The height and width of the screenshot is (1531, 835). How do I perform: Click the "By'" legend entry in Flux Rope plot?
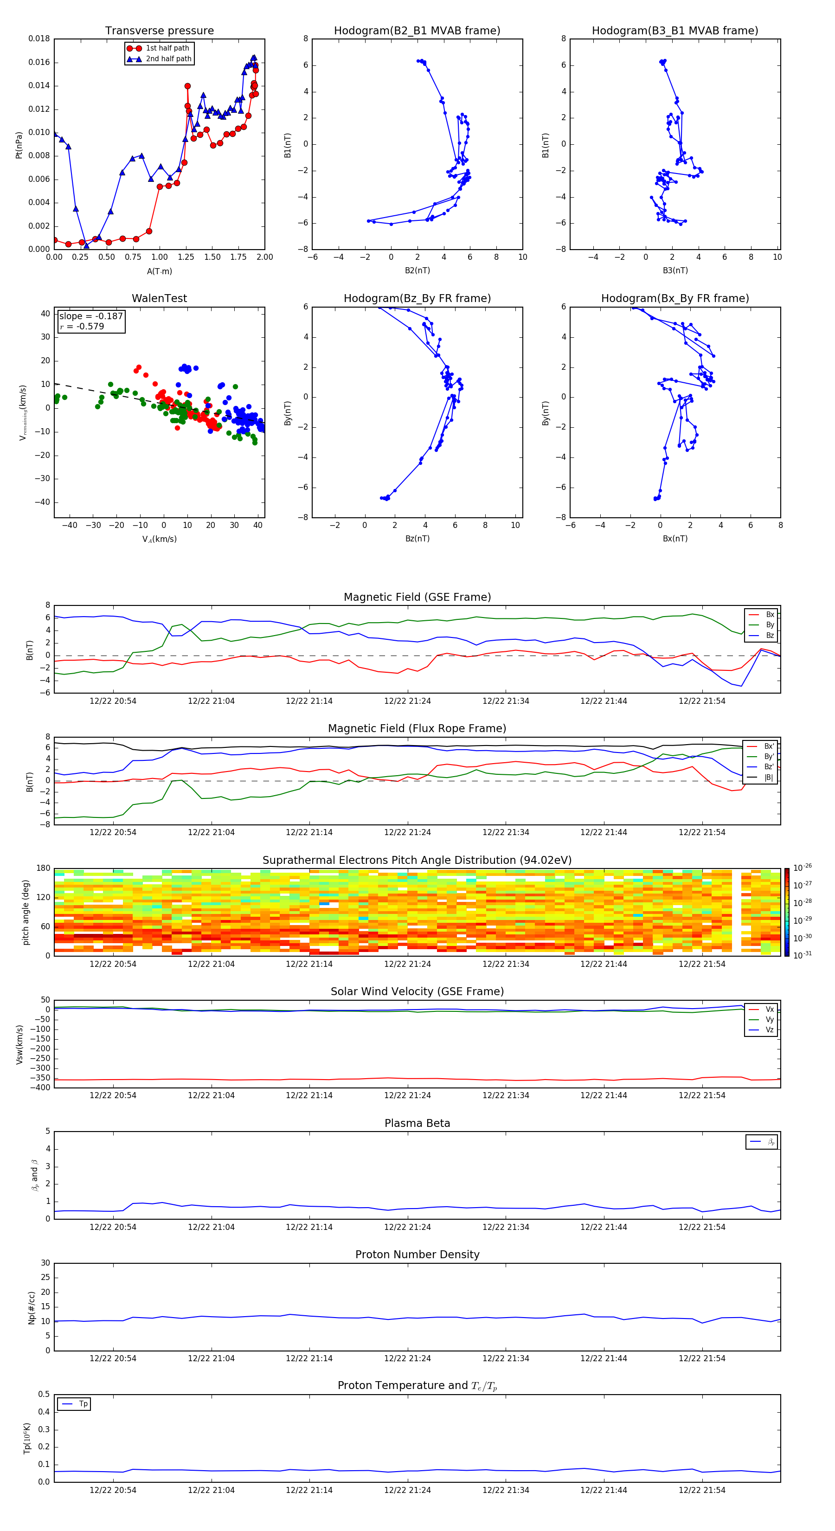(x=761, y=757)
